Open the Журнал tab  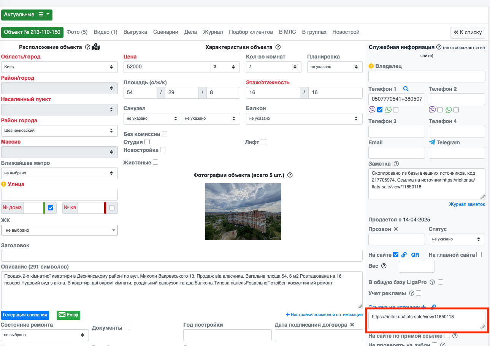pyautogui.click(x=213, y=32)
